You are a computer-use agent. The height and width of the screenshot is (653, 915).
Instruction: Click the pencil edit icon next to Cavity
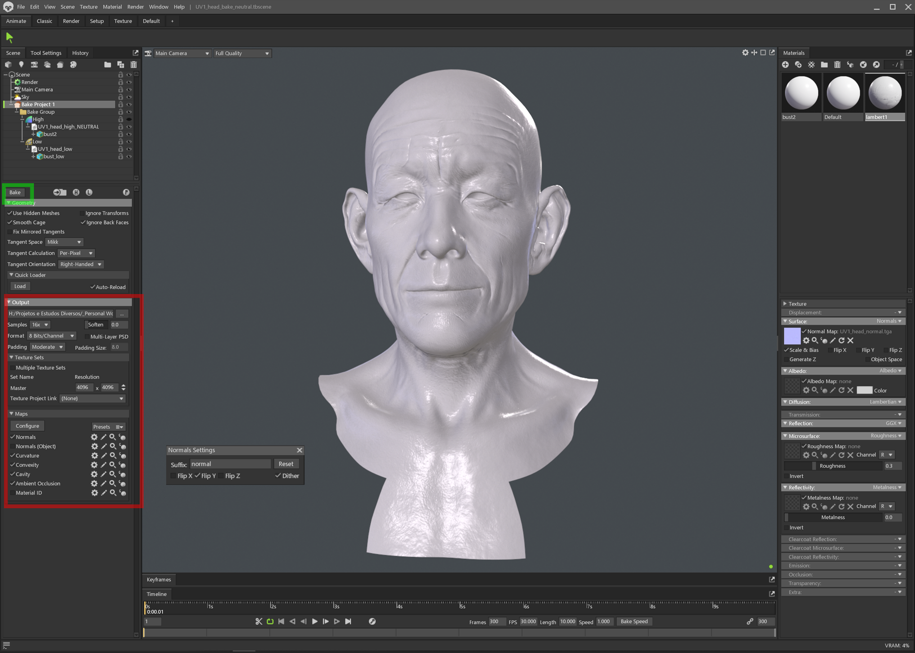pyautogui.click(x=104, y=474)
